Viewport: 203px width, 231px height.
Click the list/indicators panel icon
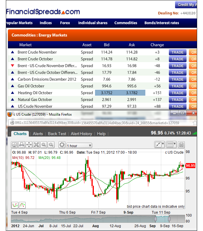[170, 144]
